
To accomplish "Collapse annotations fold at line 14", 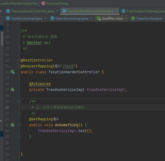I will [19, 60].
